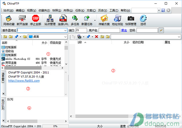Image resolution: width=182 pixels, height=128 pixels.
Task: Click the remote pane tree view icon
Action: pos(74,37)
